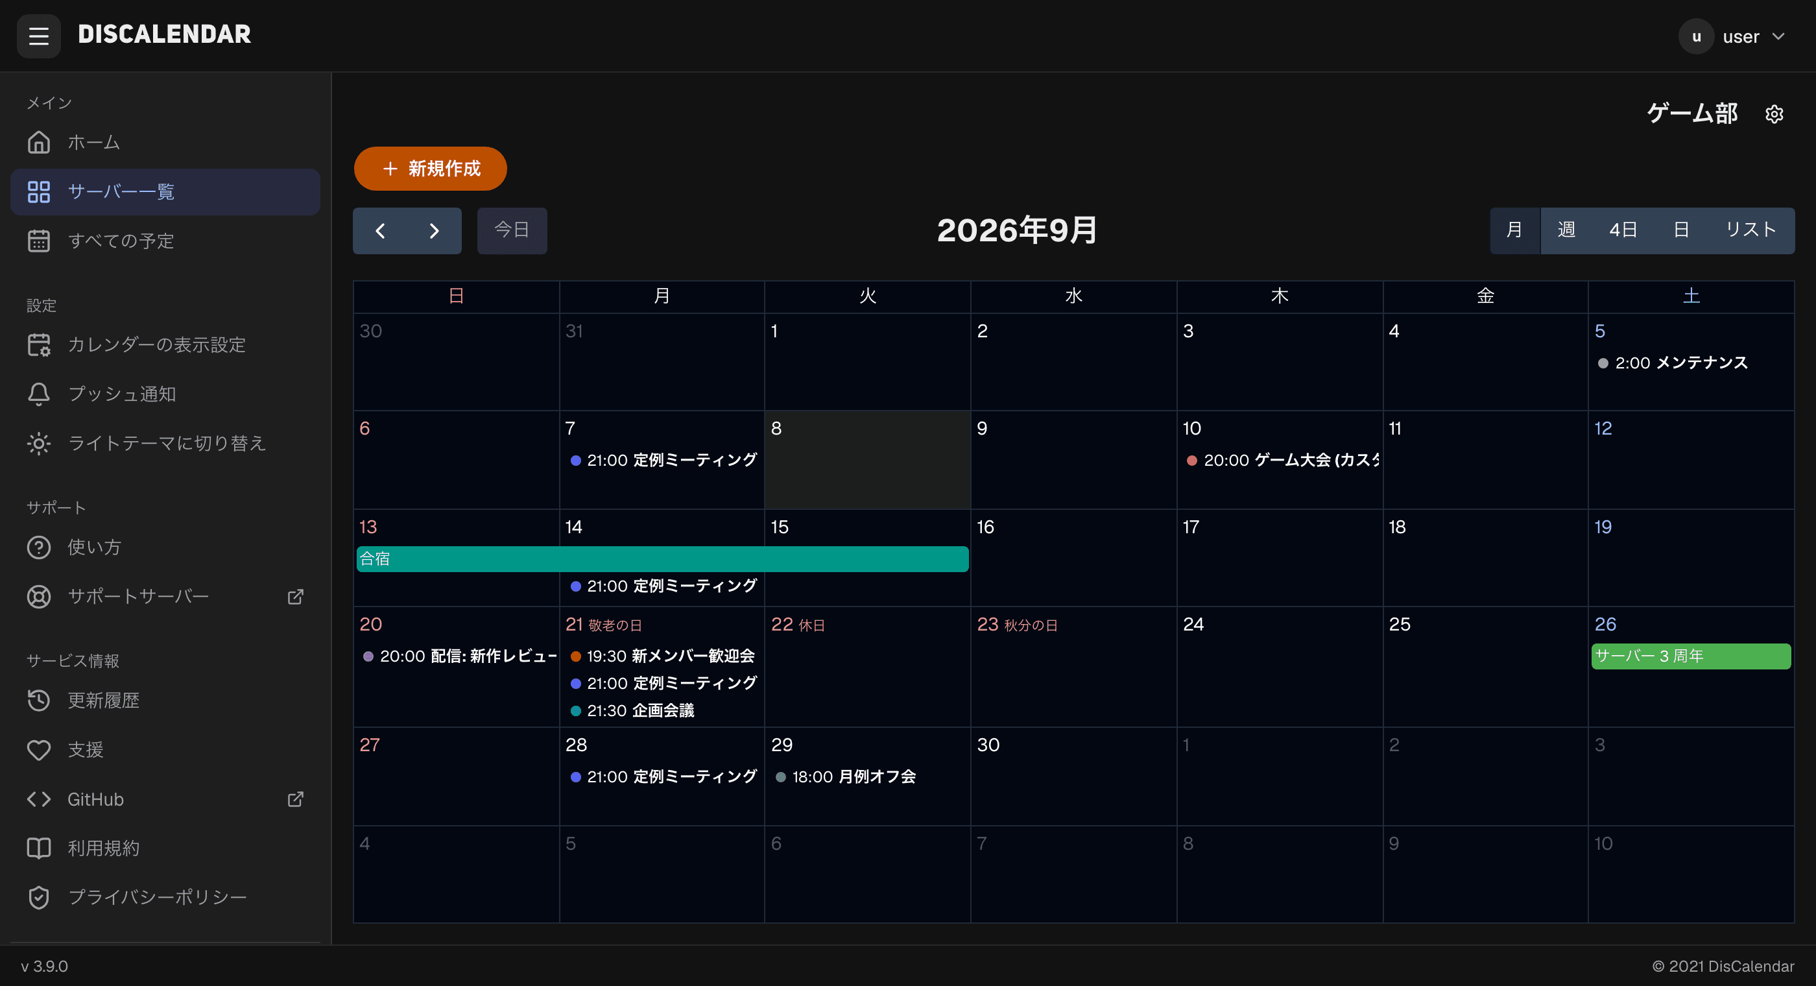This screenshot has height=986, width=1816.
Task: Open the 使い方 help link
Action: coord(165,547)
